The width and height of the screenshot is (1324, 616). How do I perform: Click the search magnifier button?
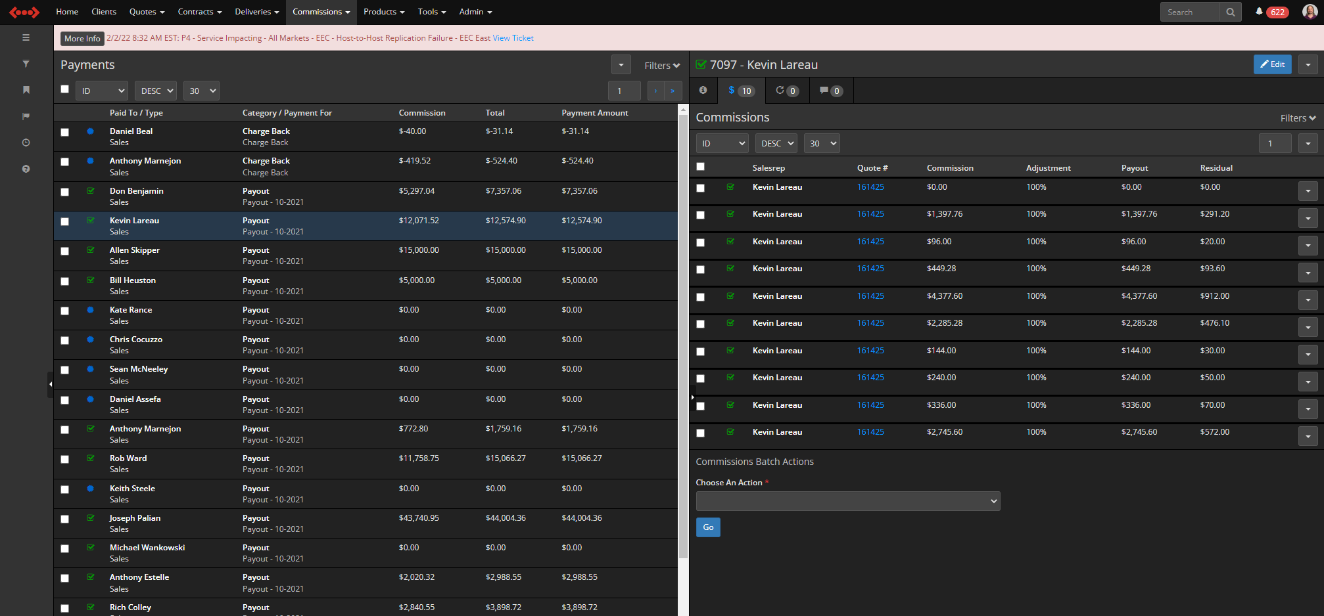coord(1230,12)
